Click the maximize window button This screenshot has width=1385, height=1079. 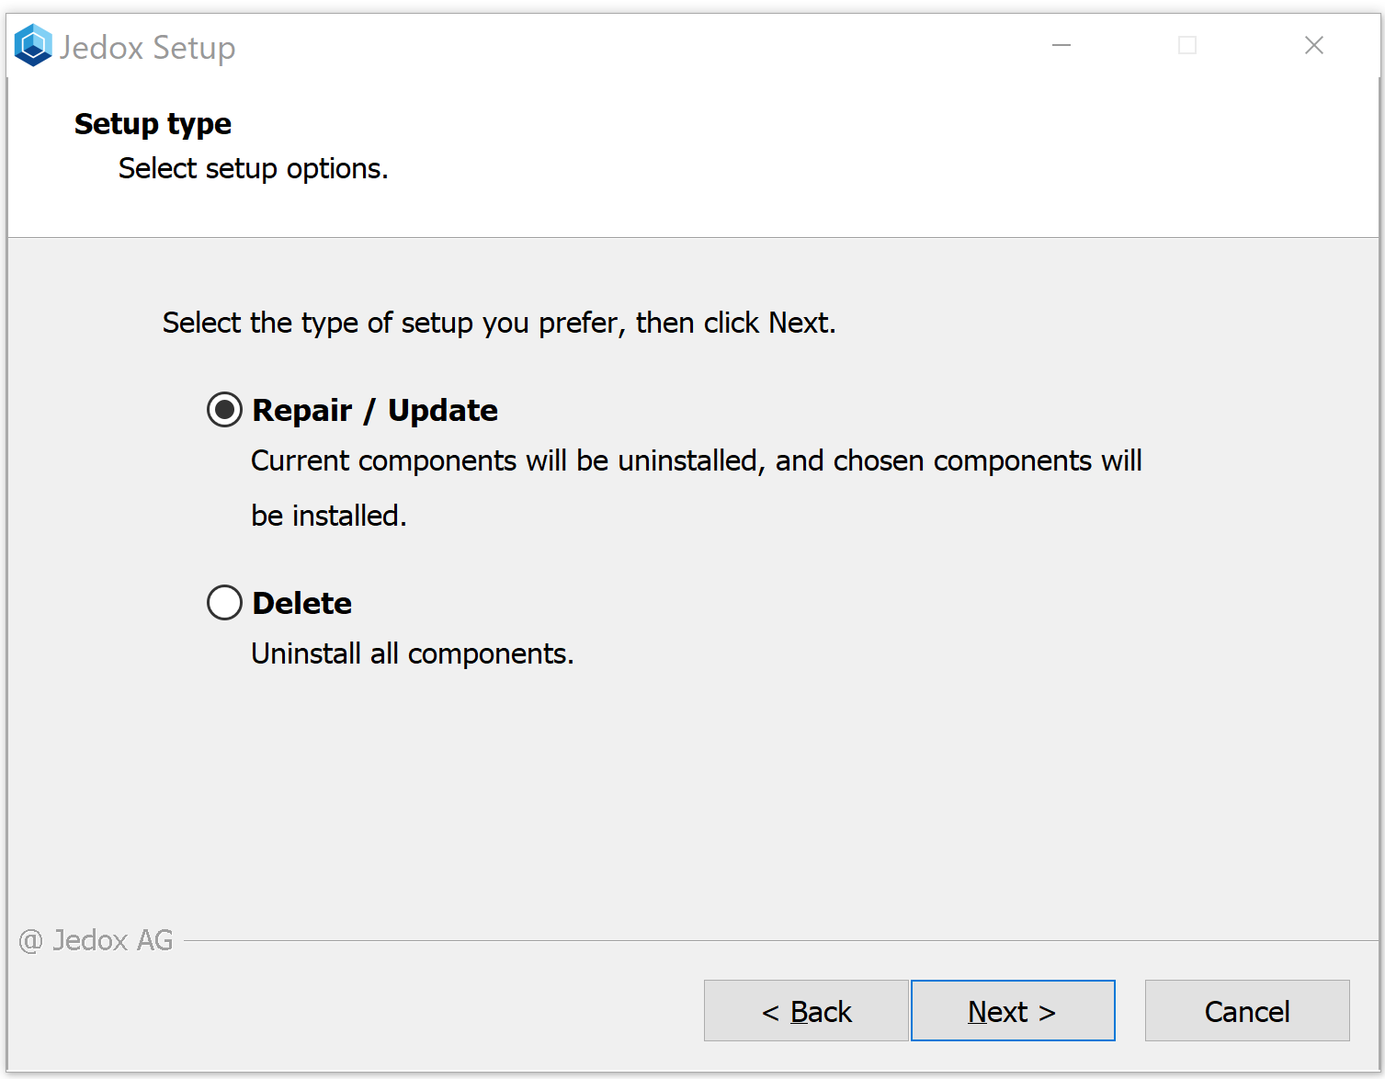[1187, 45]
